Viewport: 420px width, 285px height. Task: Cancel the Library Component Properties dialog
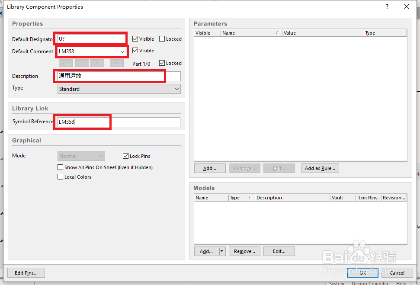click(397, 273)
